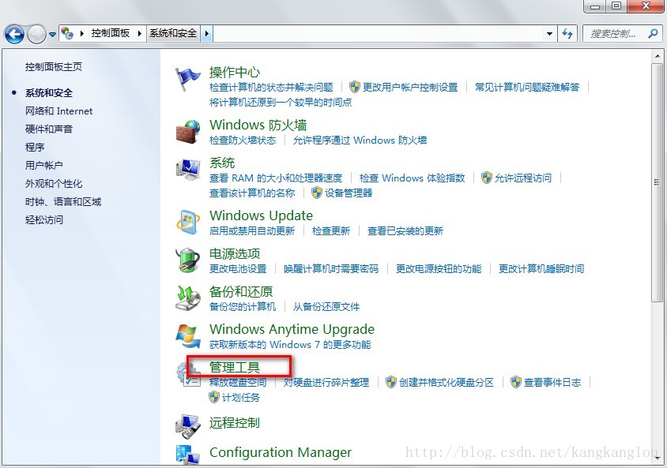Click shield icon beside 计划任务
Viewport: 667px width, 468px height.
214,397
